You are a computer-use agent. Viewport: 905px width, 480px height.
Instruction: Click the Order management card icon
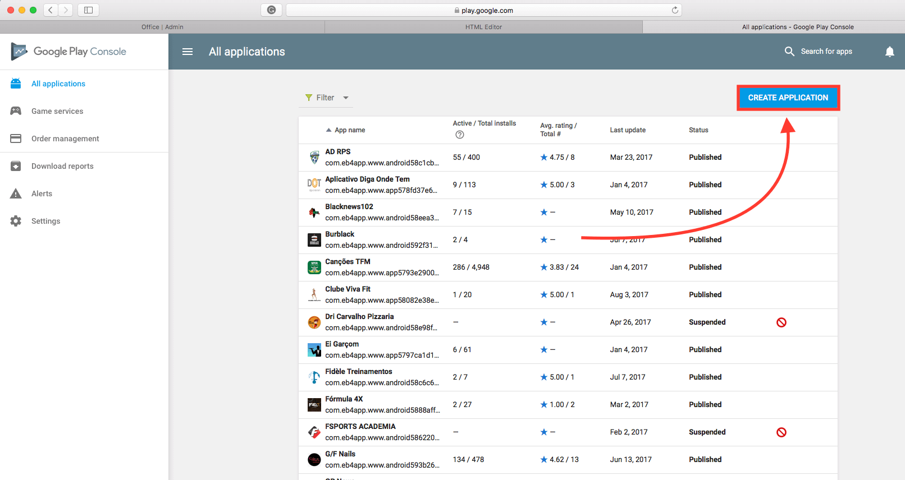(16, 139)
